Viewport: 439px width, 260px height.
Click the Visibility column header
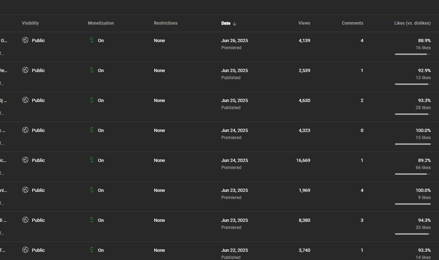click(x=30, y=23)
